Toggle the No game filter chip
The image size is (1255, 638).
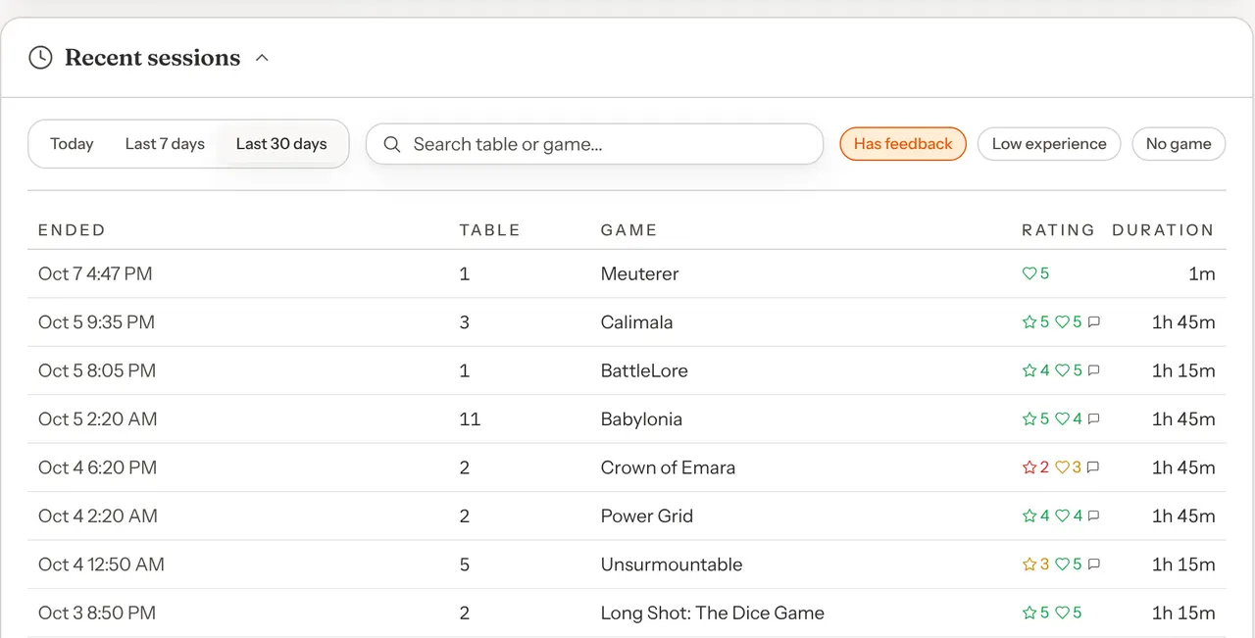1179,144
